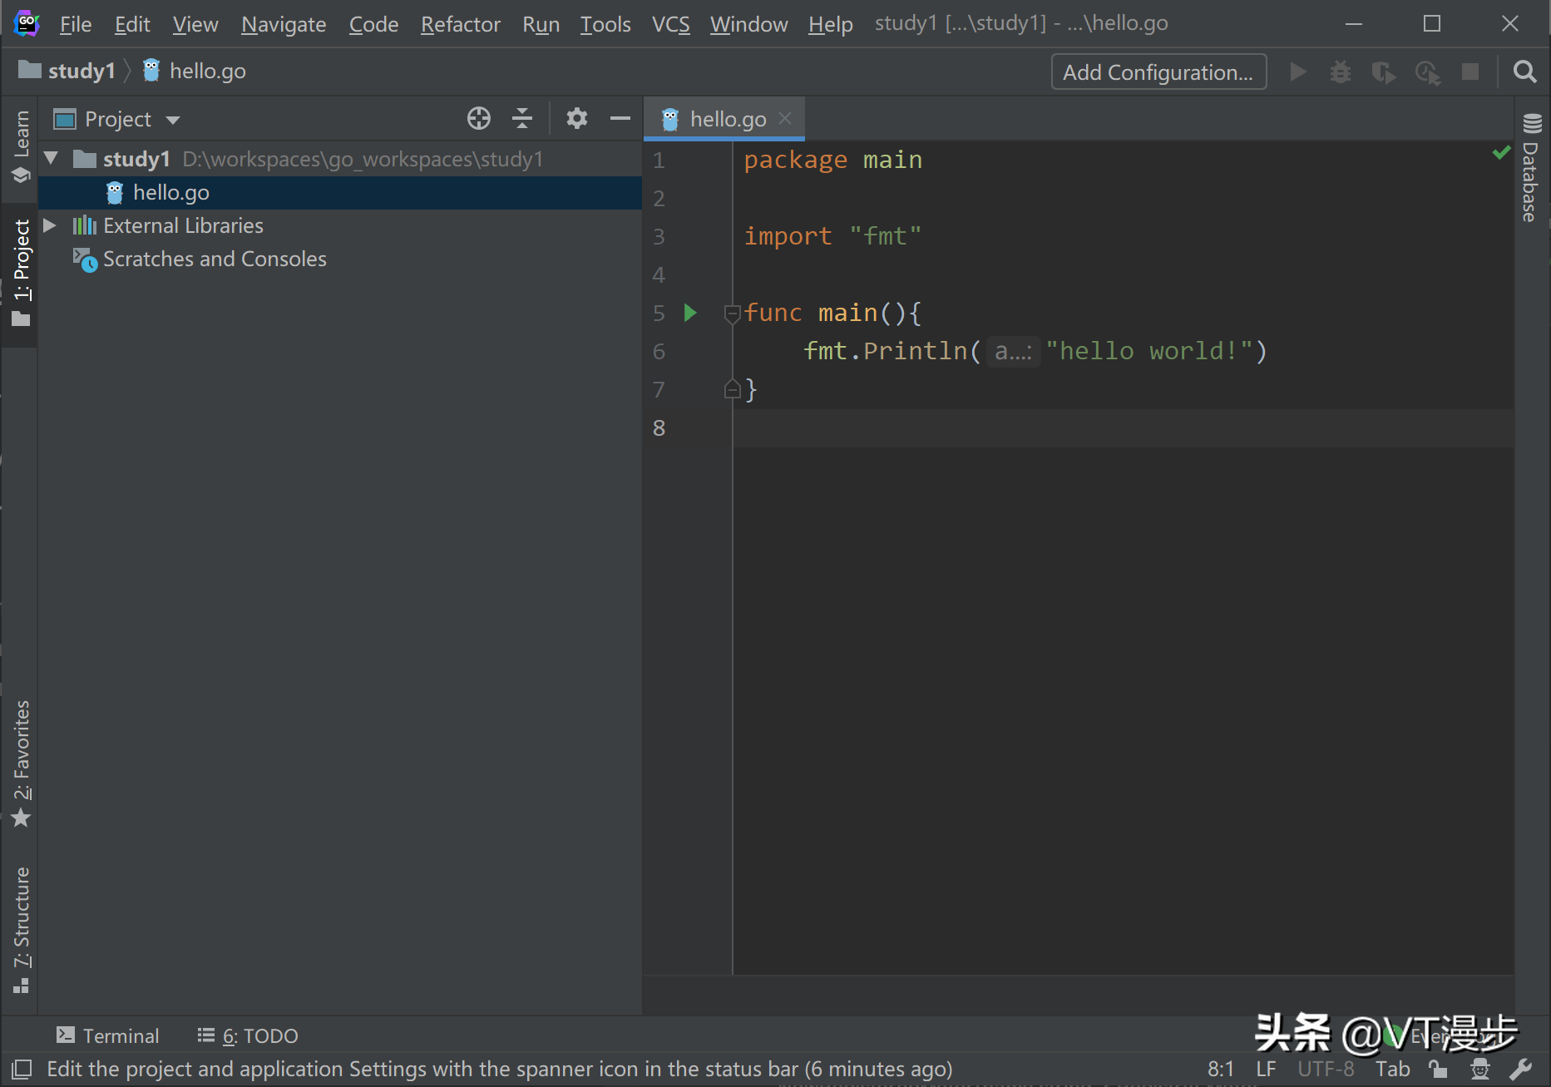Change Tab indent setting in status bar

click(x=1392, y=1069)
